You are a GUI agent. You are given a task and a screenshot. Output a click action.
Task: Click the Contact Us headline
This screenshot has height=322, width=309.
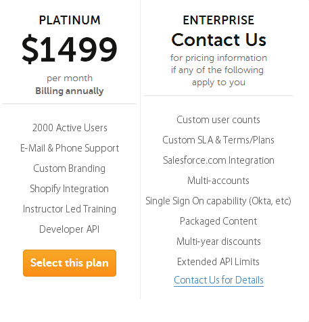(x=218, y=40)
